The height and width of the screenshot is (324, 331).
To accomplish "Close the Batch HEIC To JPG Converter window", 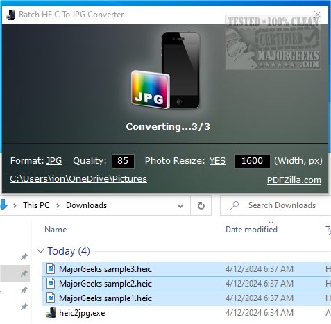I will click(x=318, y=15).
